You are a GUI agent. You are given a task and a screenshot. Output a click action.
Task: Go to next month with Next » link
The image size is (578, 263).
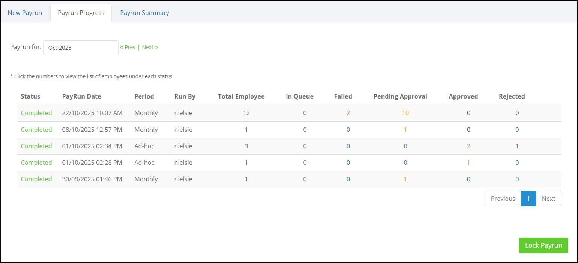tap(150, 47)
